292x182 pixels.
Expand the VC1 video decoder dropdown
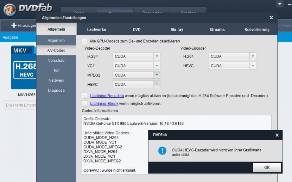[x=157, y=66]
